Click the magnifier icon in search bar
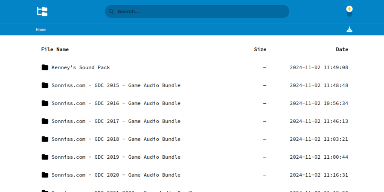 click(111, 12)
